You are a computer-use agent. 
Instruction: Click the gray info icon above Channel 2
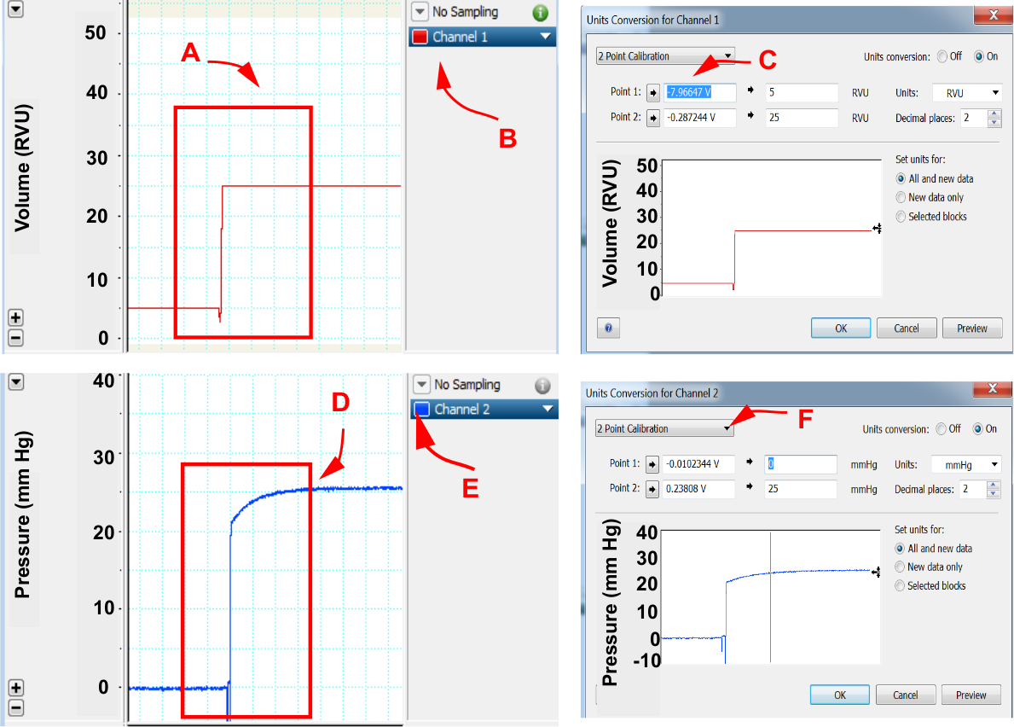tap(542, 386)
